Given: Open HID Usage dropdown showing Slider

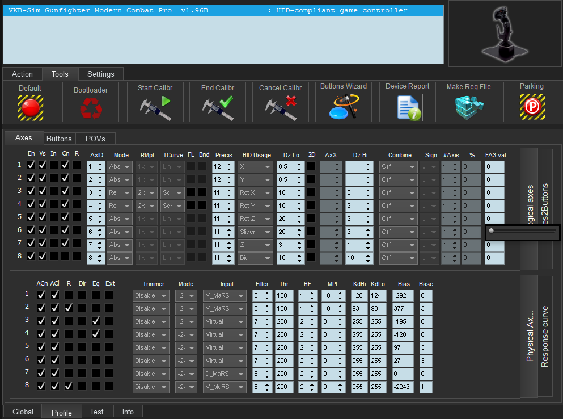Looking at the screenshot, I should pyautogui.click(x=256, y=232).
